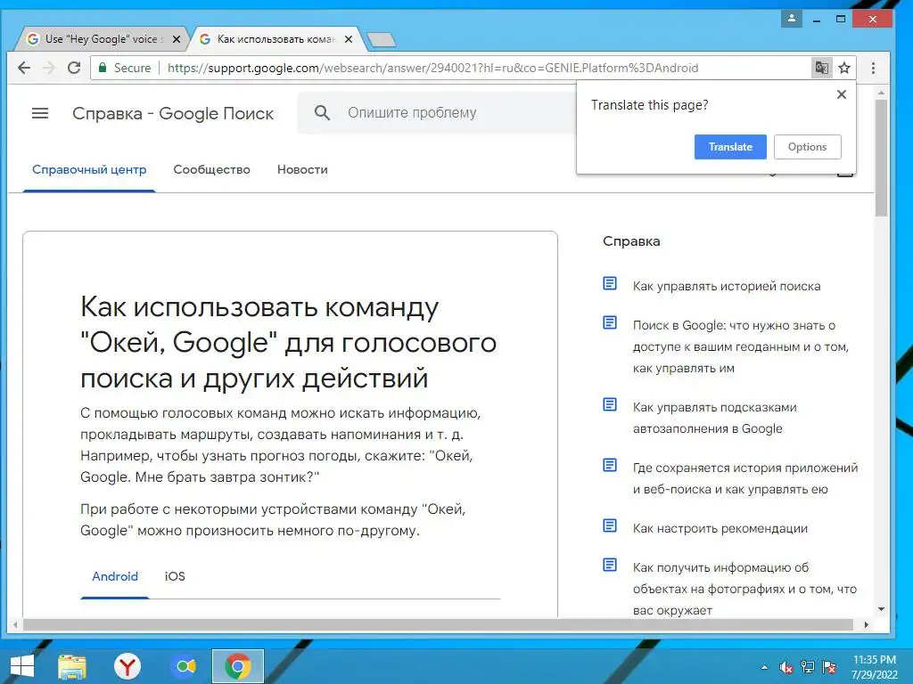The width and height of the screenshot is (913, 684).
Task: Open 'Как настроить рекомендации' link
Action: pos(720,528)
